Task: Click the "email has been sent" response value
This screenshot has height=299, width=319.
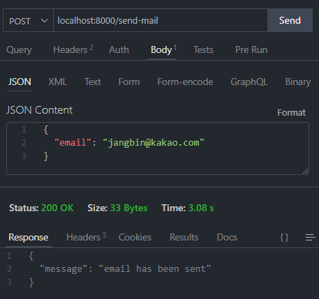Action: pyautogui.click(x=155, y=269)
